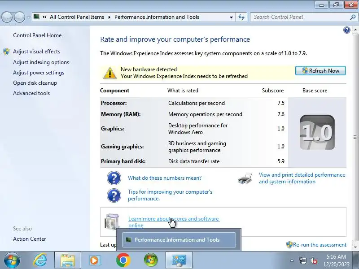Image resolution: width=359 pixels, height=269 pixels.
Task: Click the Gaming graphics row label
Action: pos(122,147)
